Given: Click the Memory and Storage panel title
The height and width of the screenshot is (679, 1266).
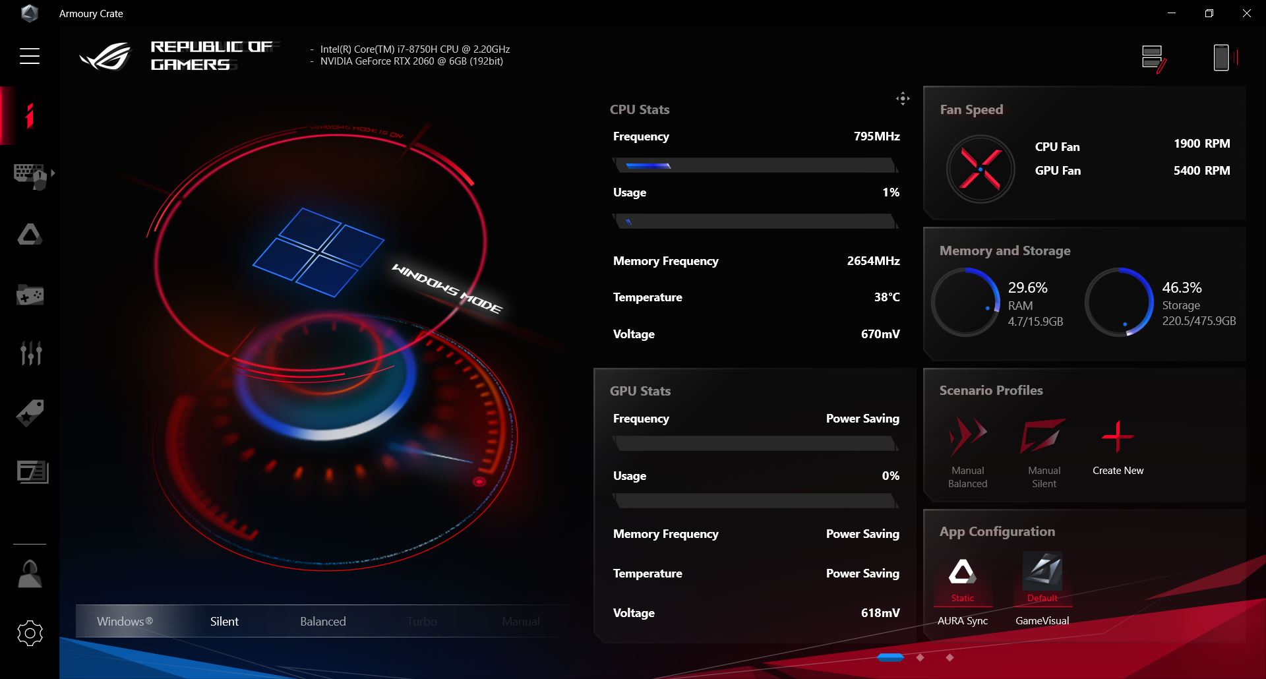Looking at the screenshot, I should 1005,251.
